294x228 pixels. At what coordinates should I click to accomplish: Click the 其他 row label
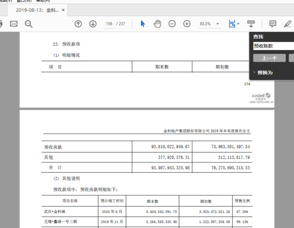pyautogui.click(x=49, y=157)
